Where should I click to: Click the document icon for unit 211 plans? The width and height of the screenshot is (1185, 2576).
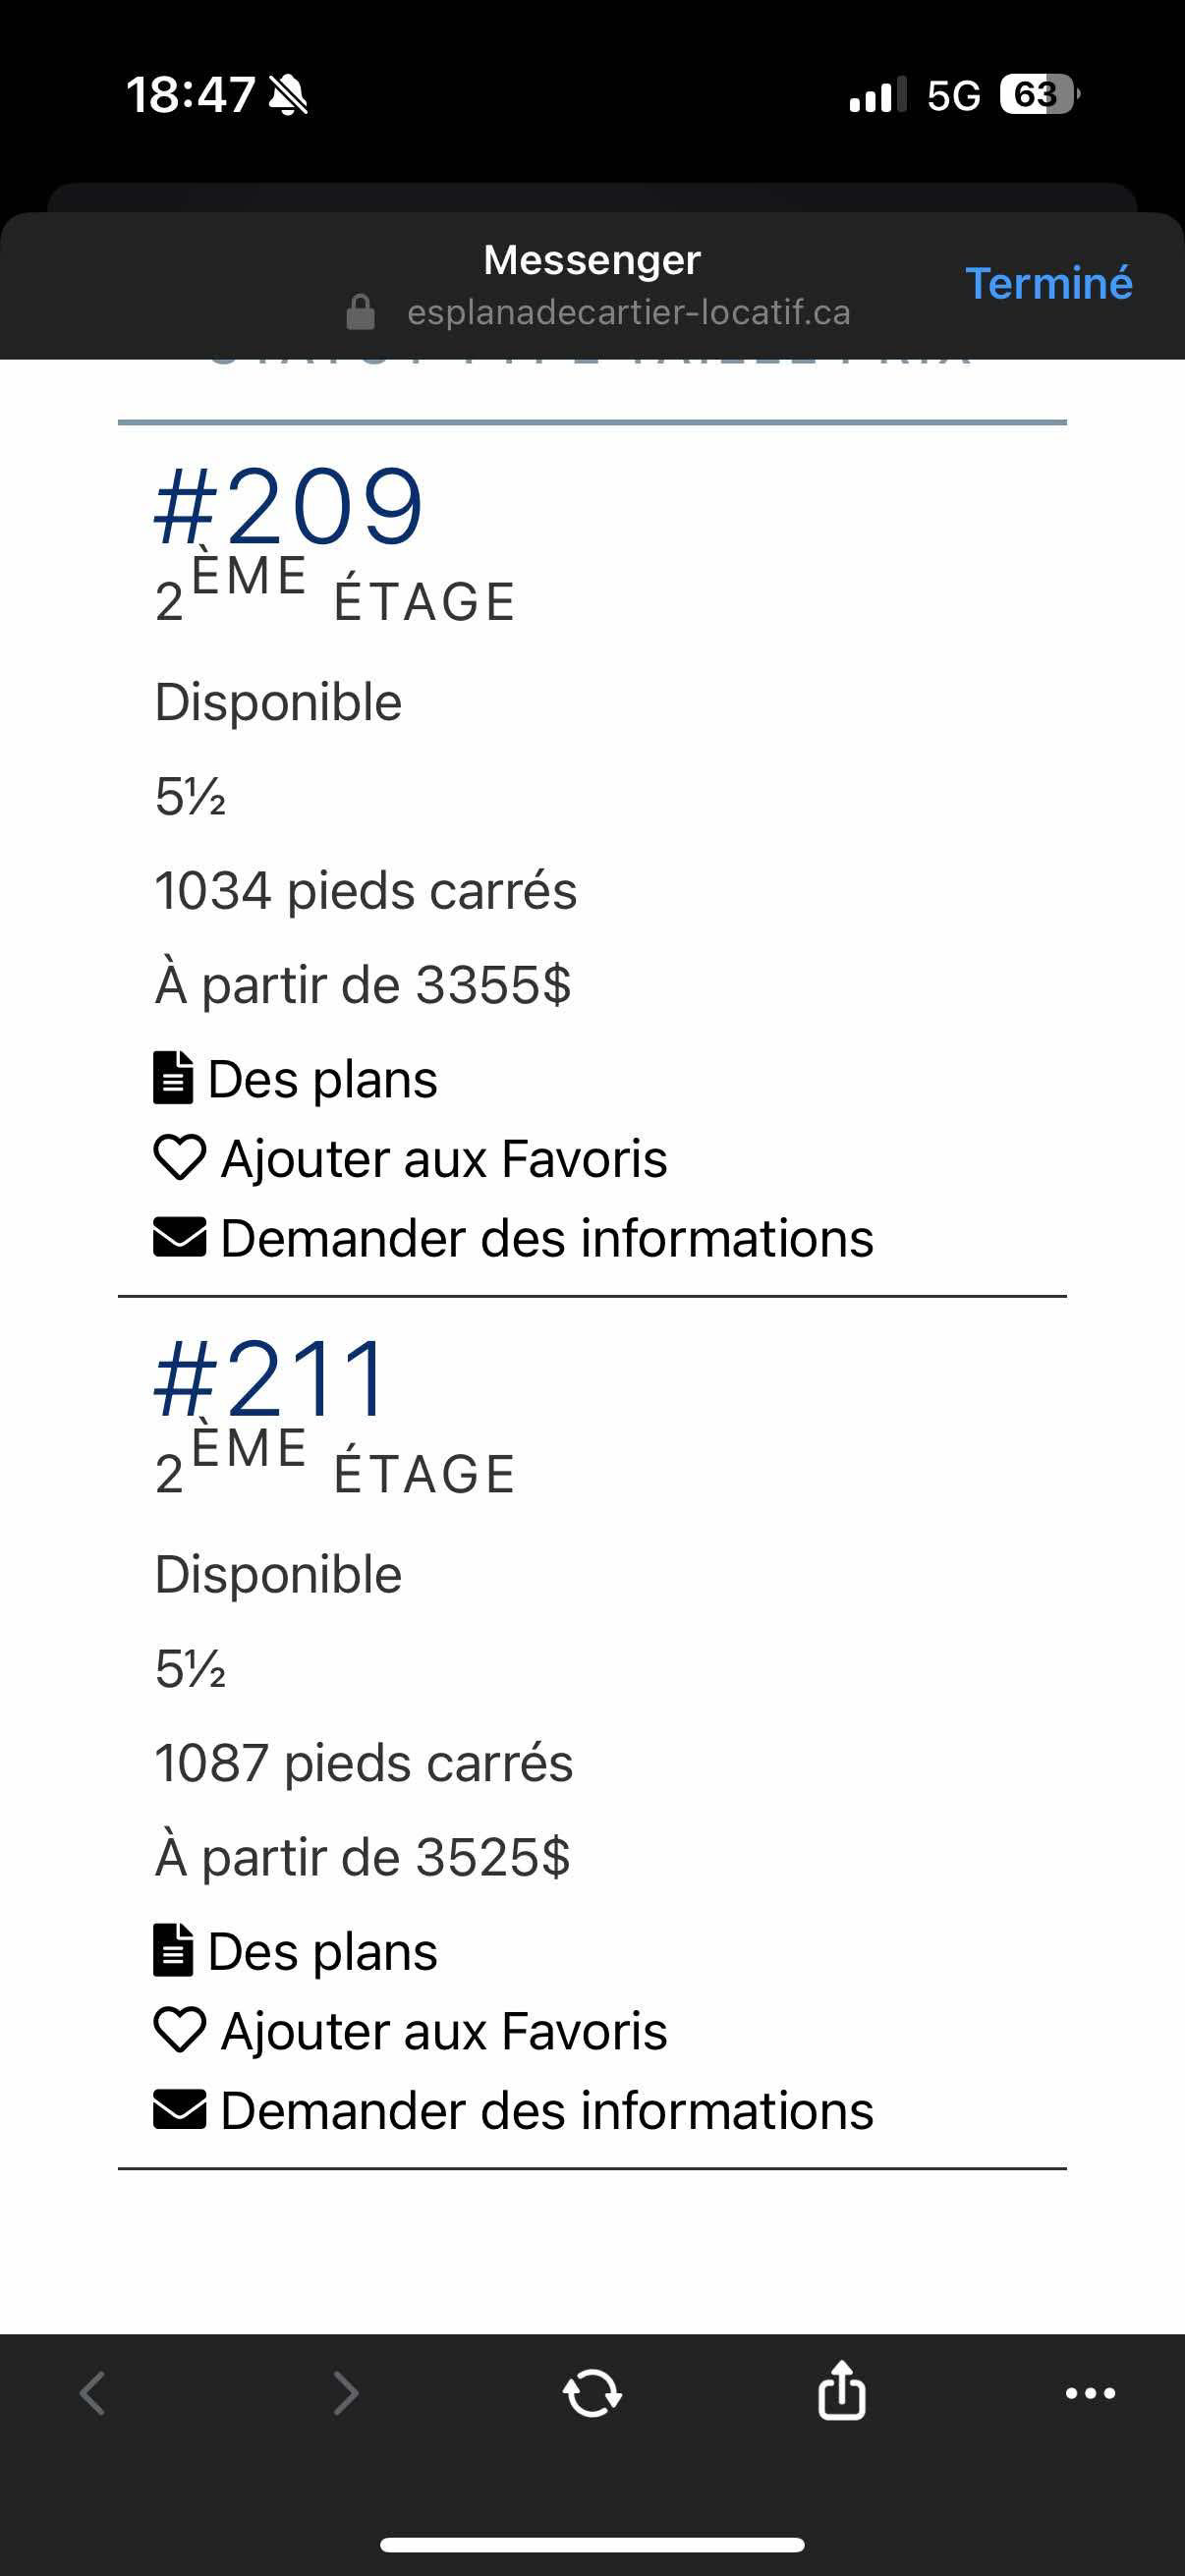click(x=173, y=1950)
